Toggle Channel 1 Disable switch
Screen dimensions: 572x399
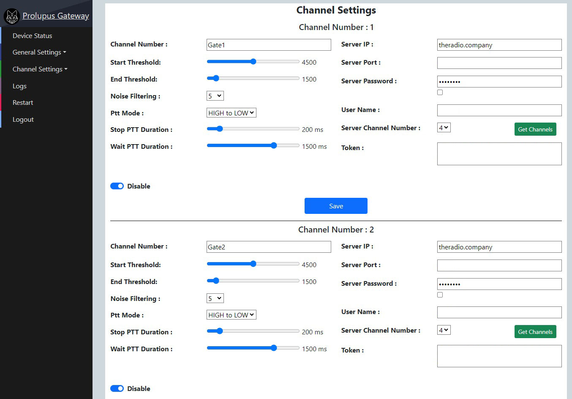tap(117, 186)
